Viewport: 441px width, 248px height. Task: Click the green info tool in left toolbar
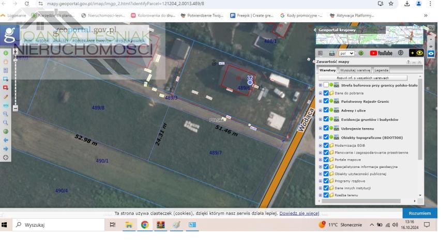(x=6, y=53)
